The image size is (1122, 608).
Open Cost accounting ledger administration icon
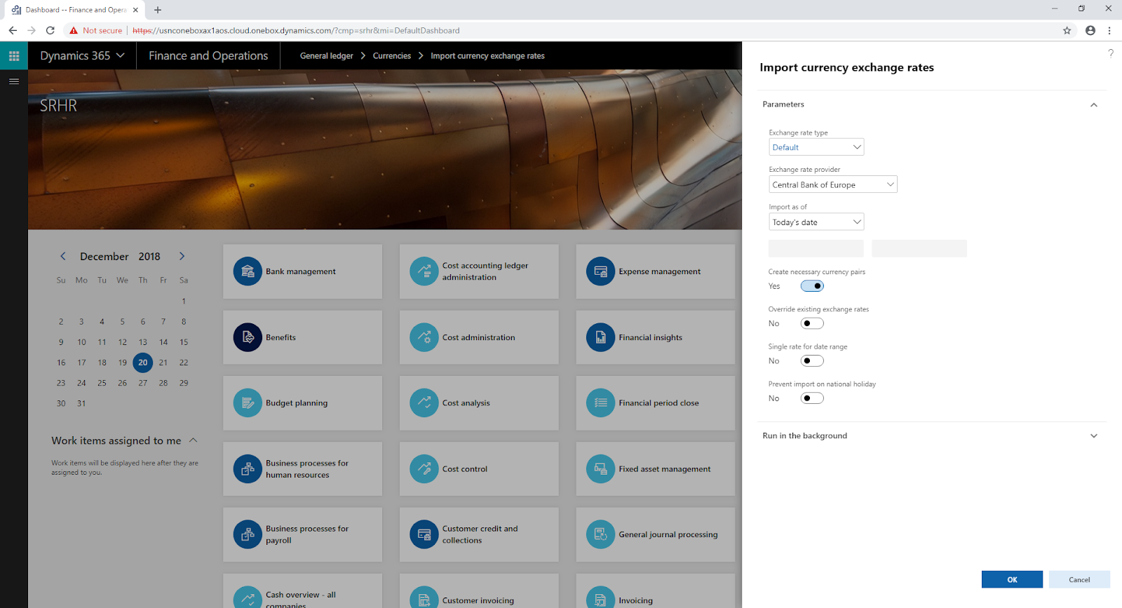tap(424, 271)
